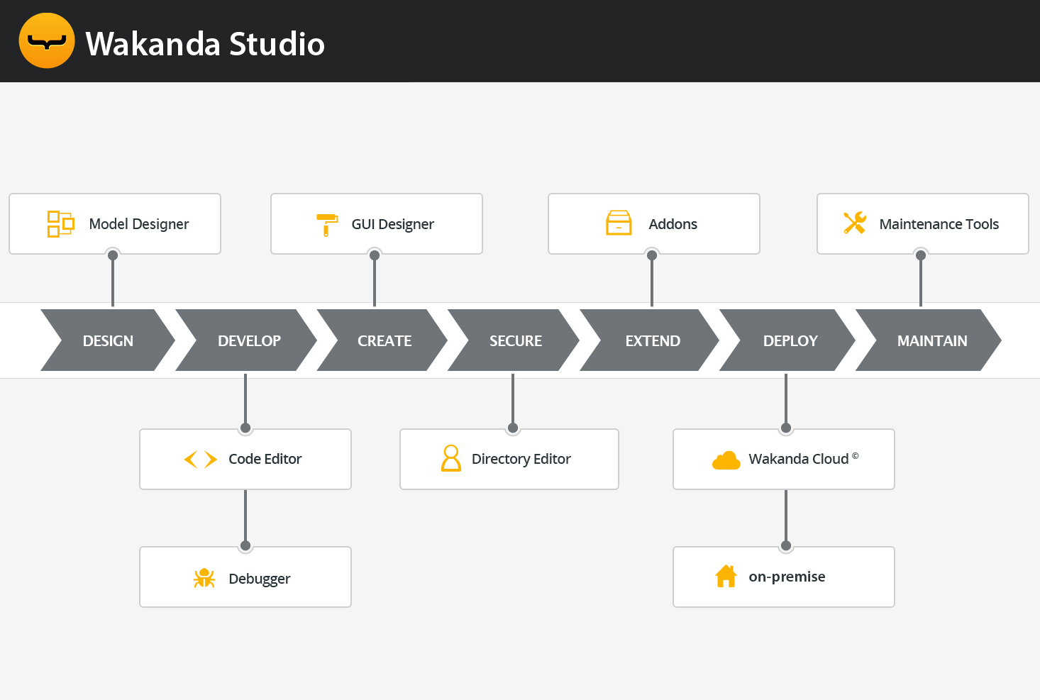The width and height of the screenshot is (1040, 700).
Task: Expand the DEPLOY stage
Action: [790, 340]
